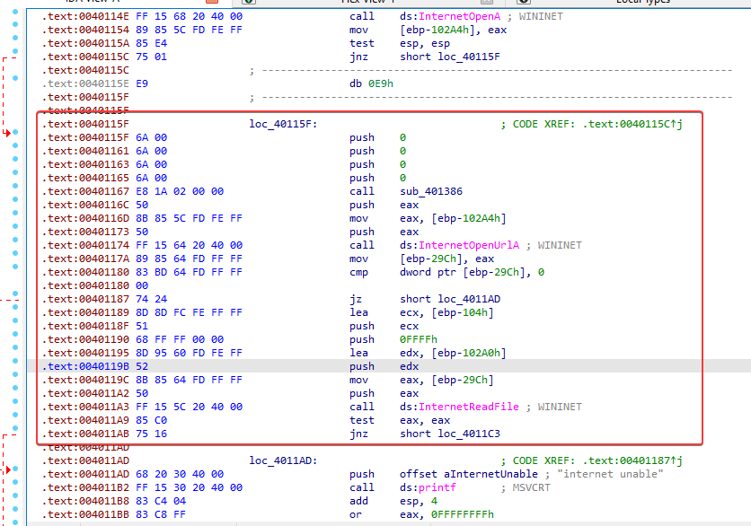Select the sub_401386 call operand
Image resolution: width=751 pixels, height=526 pixels.
(431, 191)
